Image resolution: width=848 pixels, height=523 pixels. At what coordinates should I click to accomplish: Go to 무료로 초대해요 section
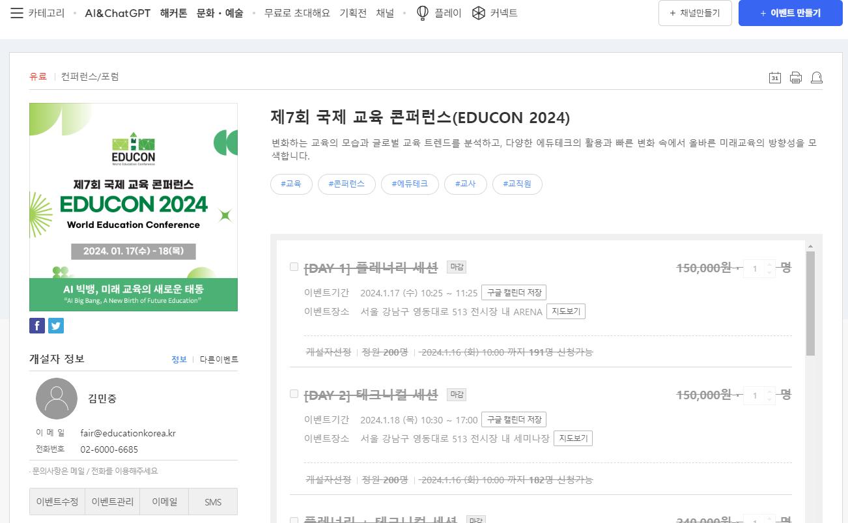[x=297, y=13]
